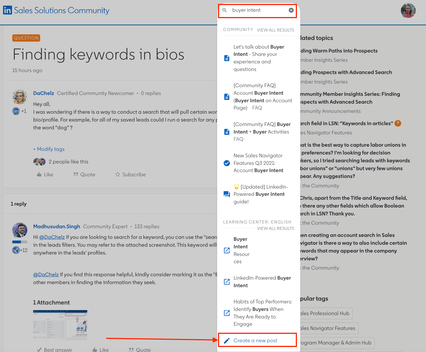The image size is (426, 352).
Task: Click document icon beside Account Buyer Intent FAQ
Action: (x=227, y=97)
